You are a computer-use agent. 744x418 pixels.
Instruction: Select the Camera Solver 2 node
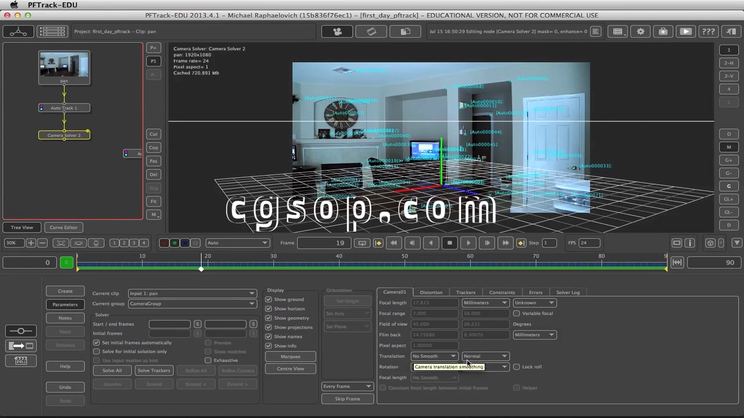[x=64, y=135]
